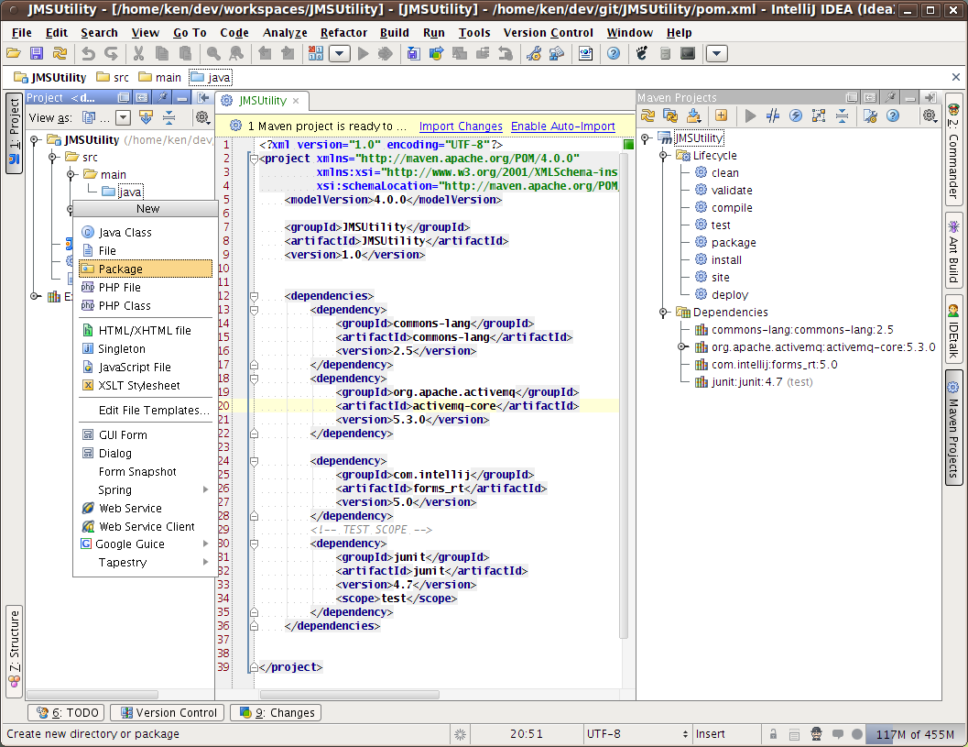Click the Help question mark in main toolbar
The image size is (968, 747).
tap(613, 54)
